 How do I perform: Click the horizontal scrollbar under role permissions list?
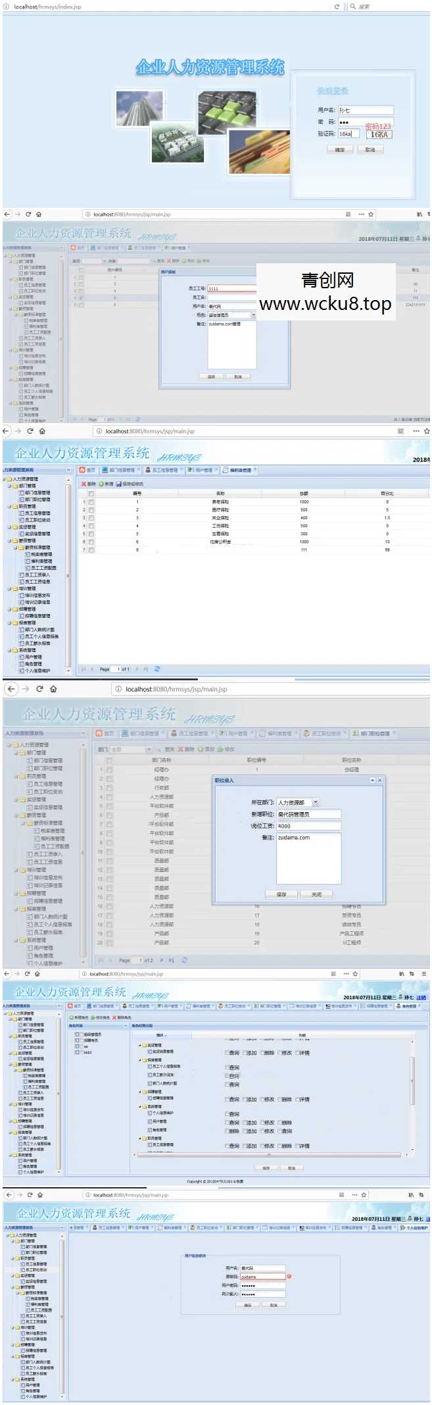click(270, 1154)
